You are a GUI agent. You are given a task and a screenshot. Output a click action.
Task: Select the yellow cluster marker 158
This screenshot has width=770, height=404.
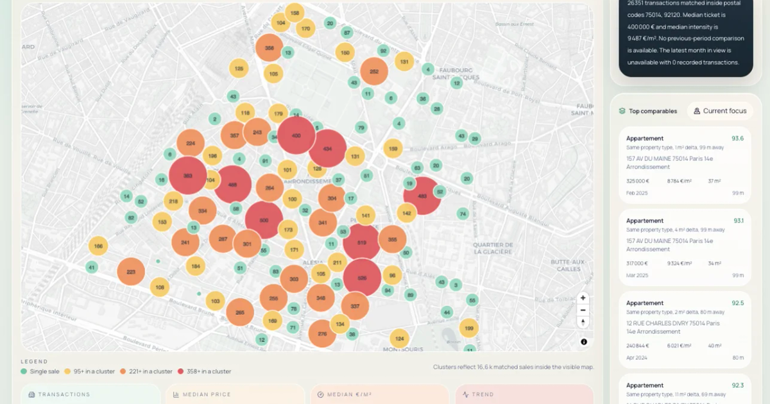(x=295, y=13)
